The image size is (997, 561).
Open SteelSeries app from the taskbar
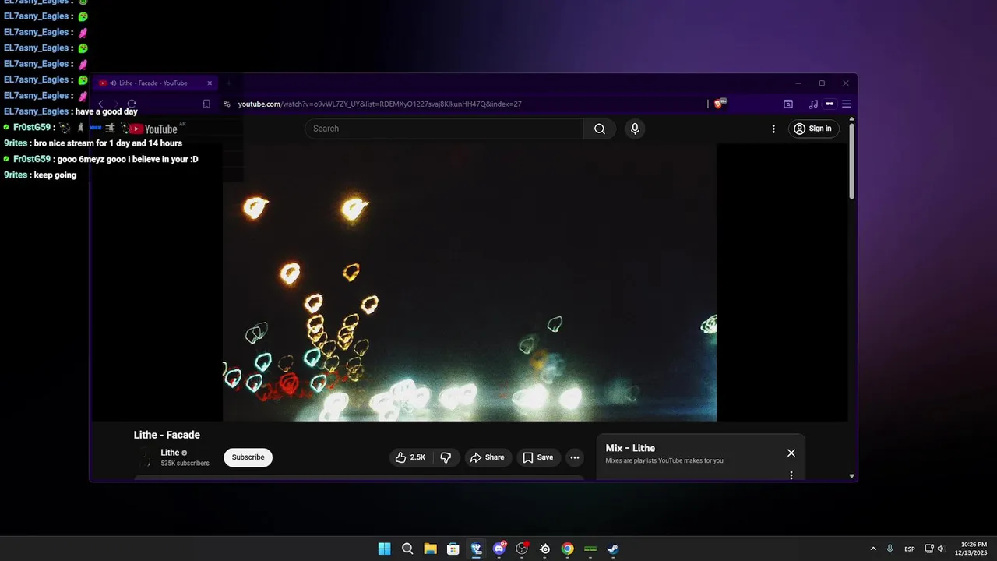544,549
